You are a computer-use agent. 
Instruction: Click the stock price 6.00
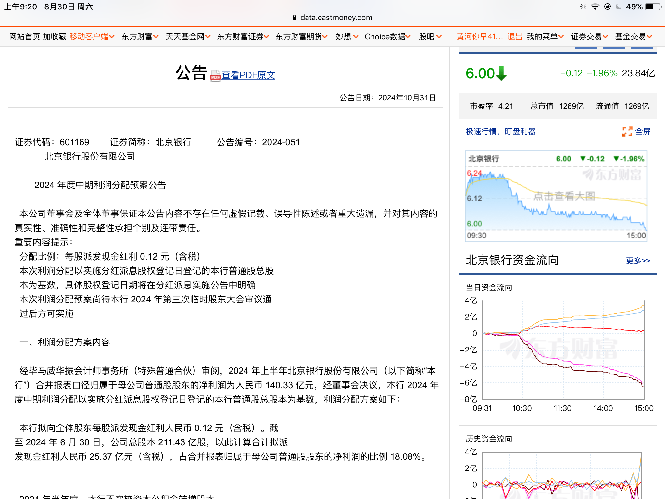[480, 73]
